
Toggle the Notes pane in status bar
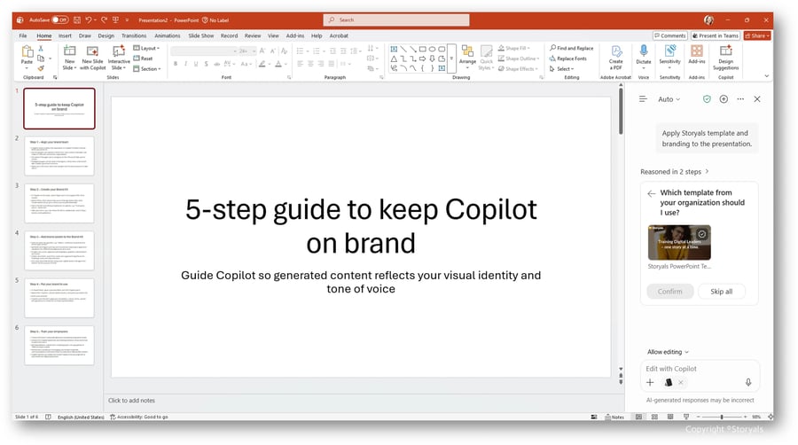coord(614,417)
